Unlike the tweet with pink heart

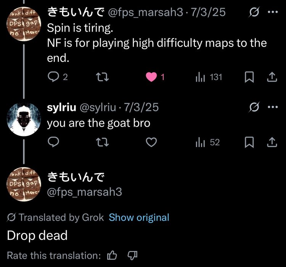coord(151,77)
